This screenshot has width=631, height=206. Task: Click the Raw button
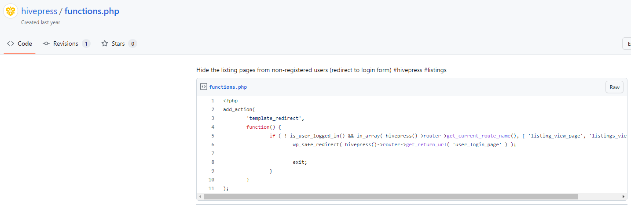[614, 87]
